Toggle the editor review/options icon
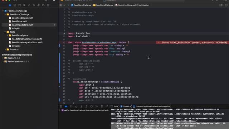 tap(221, 5)
